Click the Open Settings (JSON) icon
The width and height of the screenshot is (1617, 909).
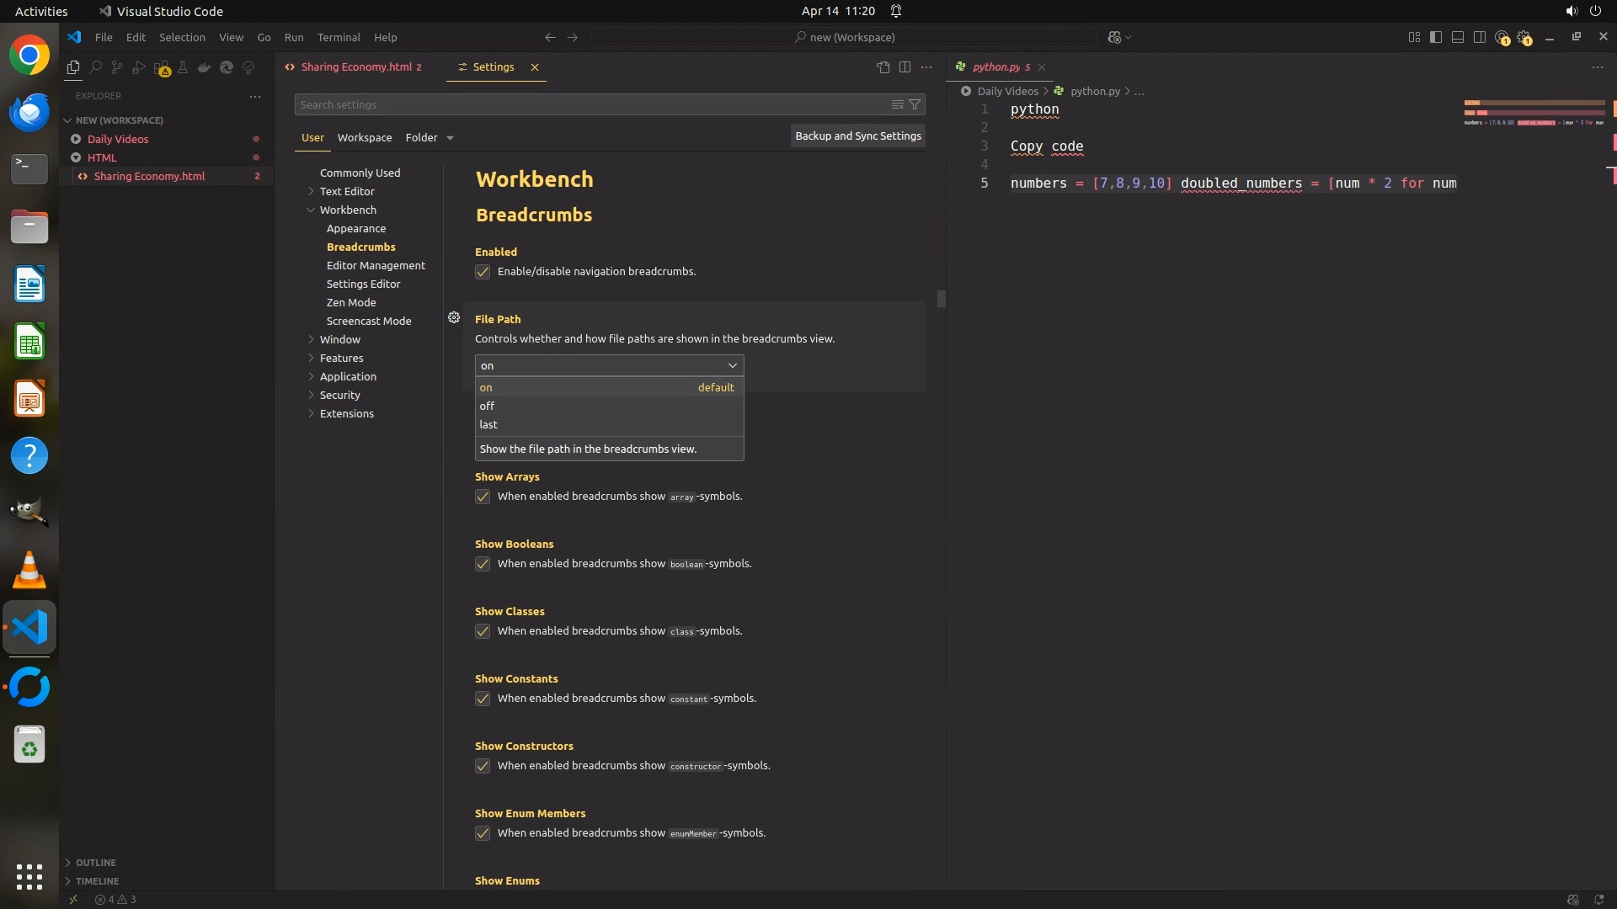[883, 67]
